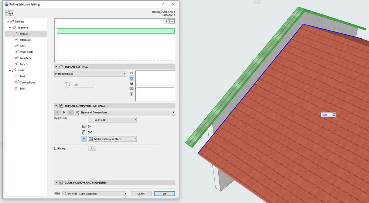
Task: Collapse TOPRAIL SETTINGS panel
Action: (56, 67)
